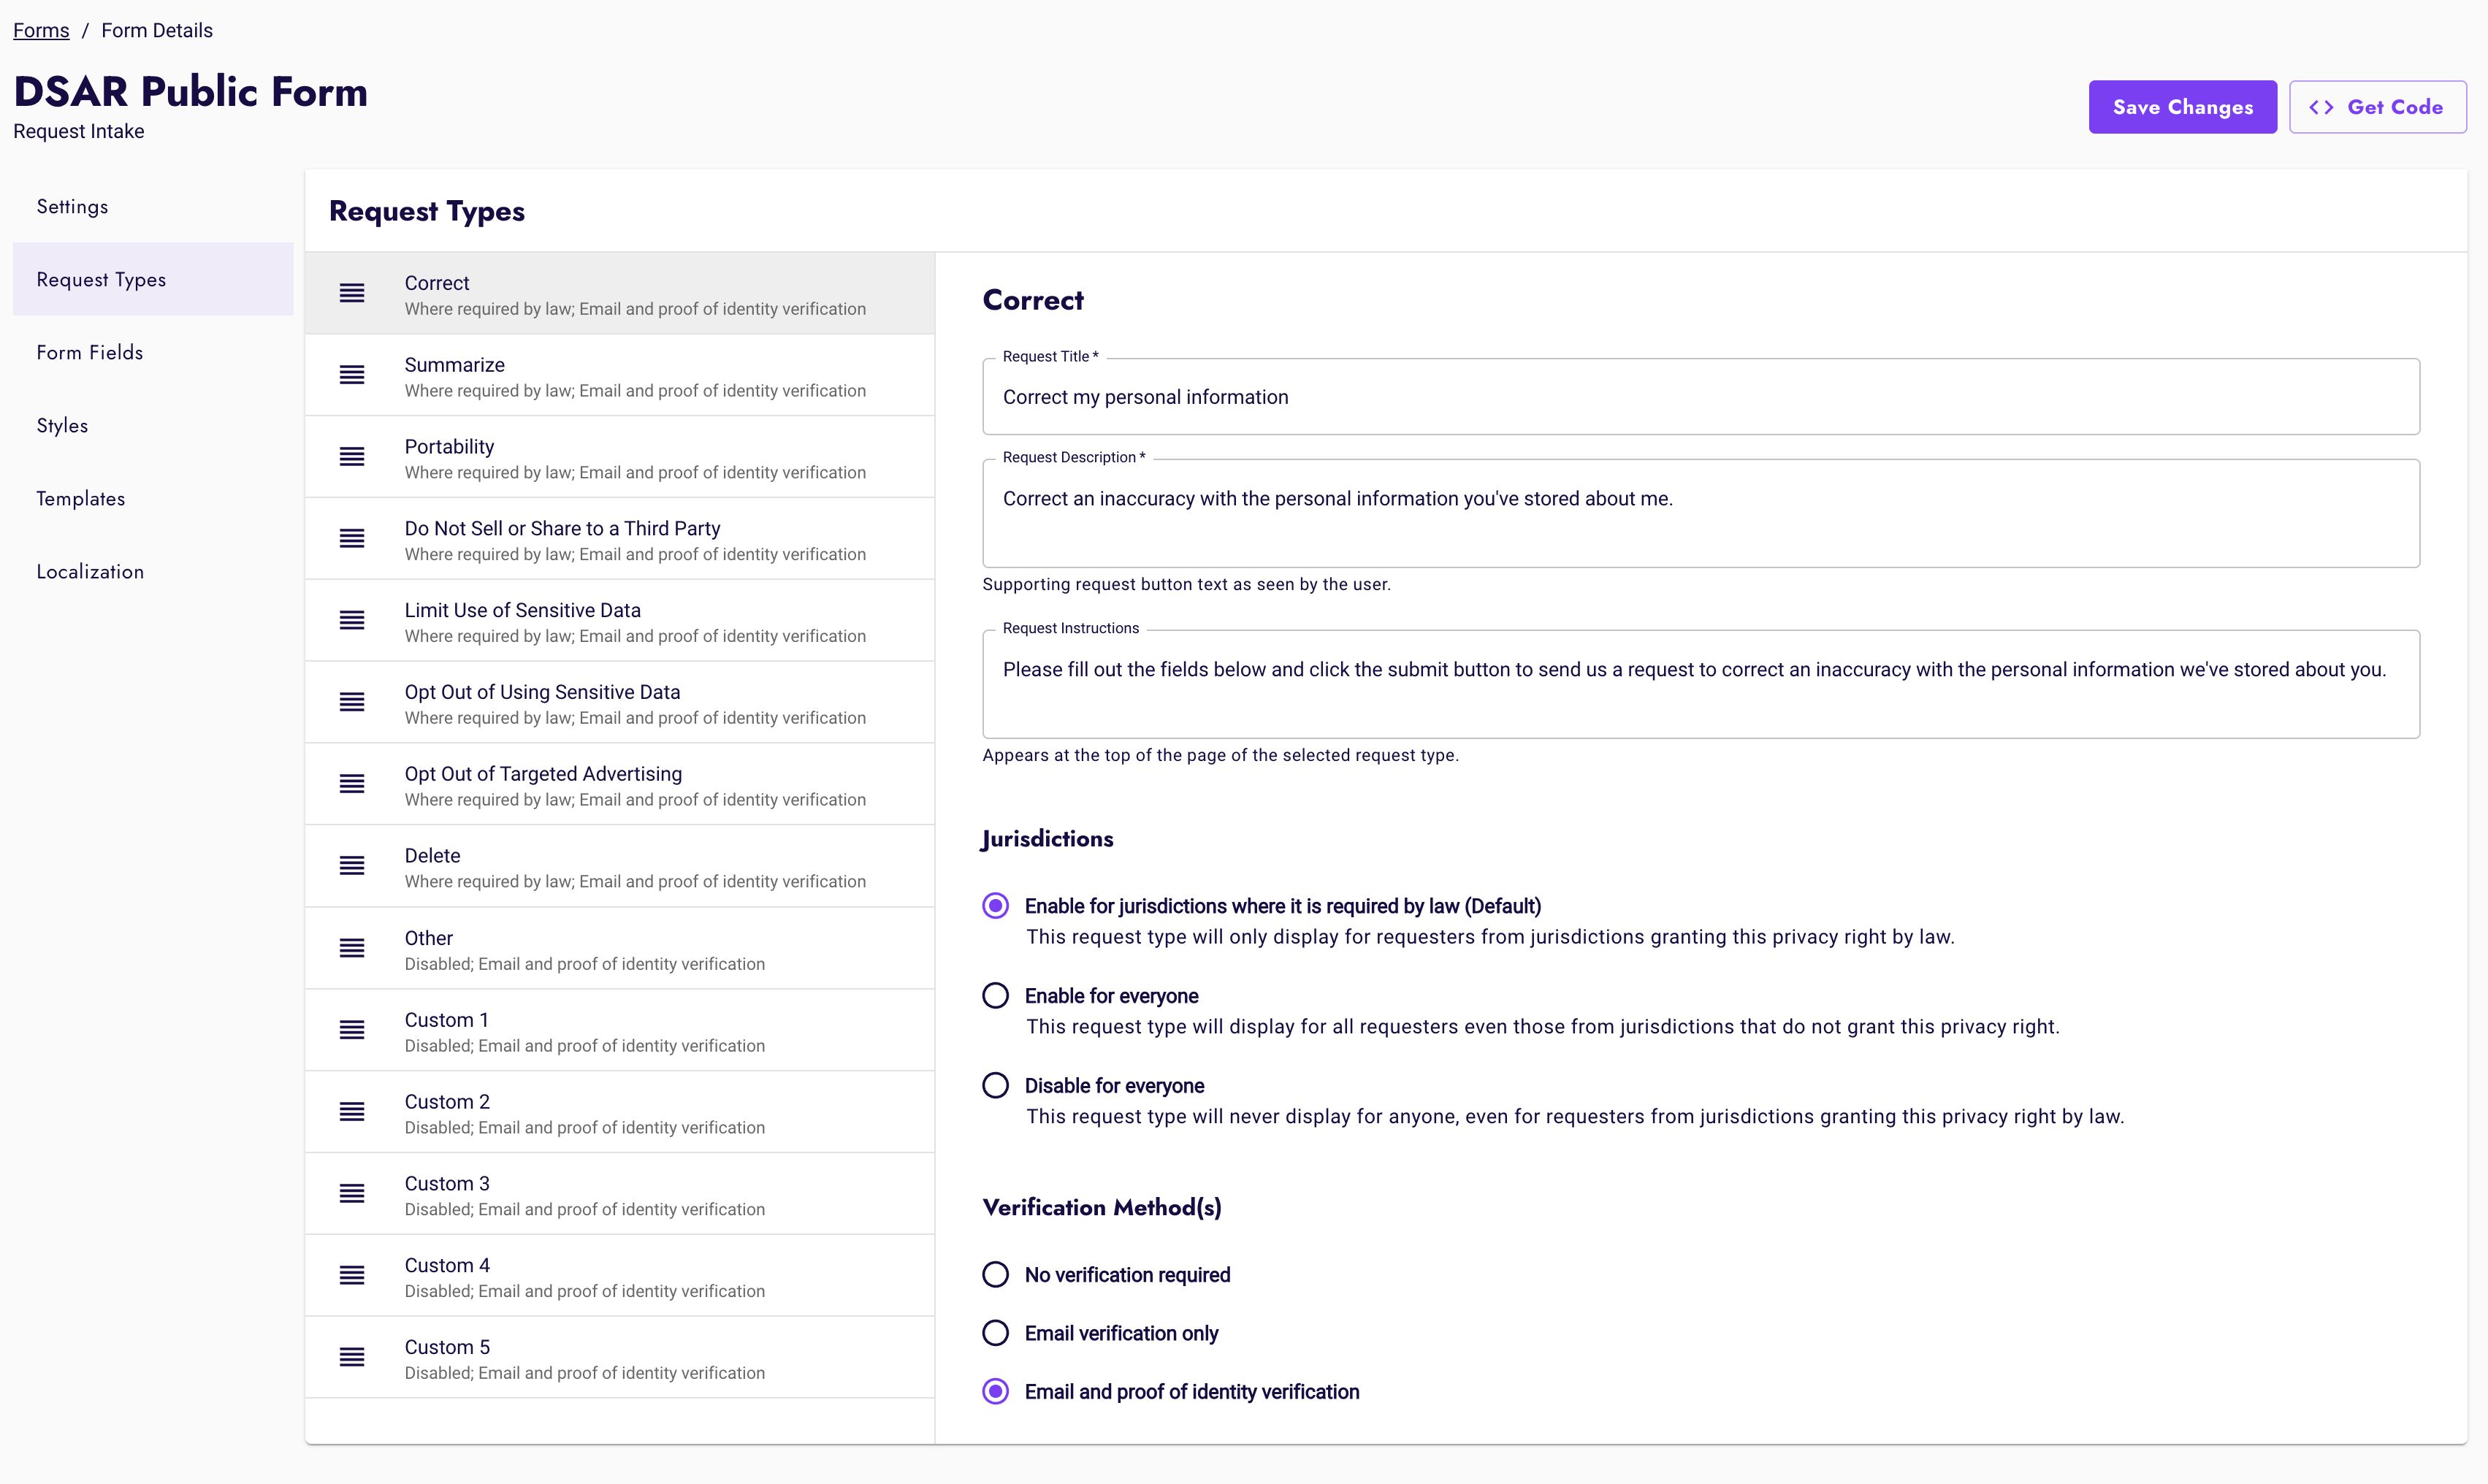Viewport: 2488px width, 1484px height.
Task: Follow the Forms breadcrumb link
Action: coord(41,30)
